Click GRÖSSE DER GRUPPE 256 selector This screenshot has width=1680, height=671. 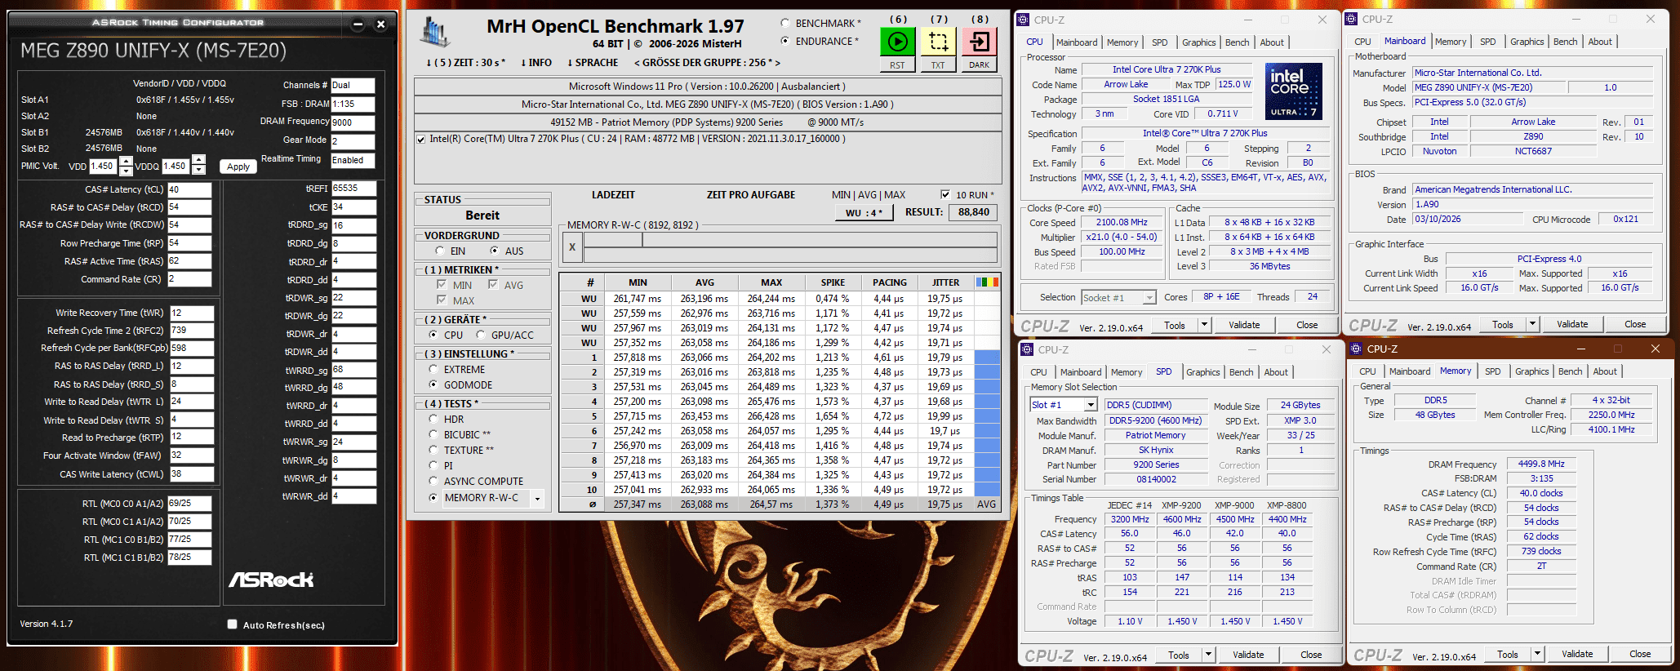pos(707,63)
